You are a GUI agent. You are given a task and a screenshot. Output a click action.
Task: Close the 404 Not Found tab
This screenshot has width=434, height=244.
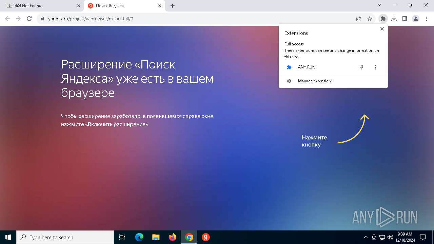[x=78, y=6]
